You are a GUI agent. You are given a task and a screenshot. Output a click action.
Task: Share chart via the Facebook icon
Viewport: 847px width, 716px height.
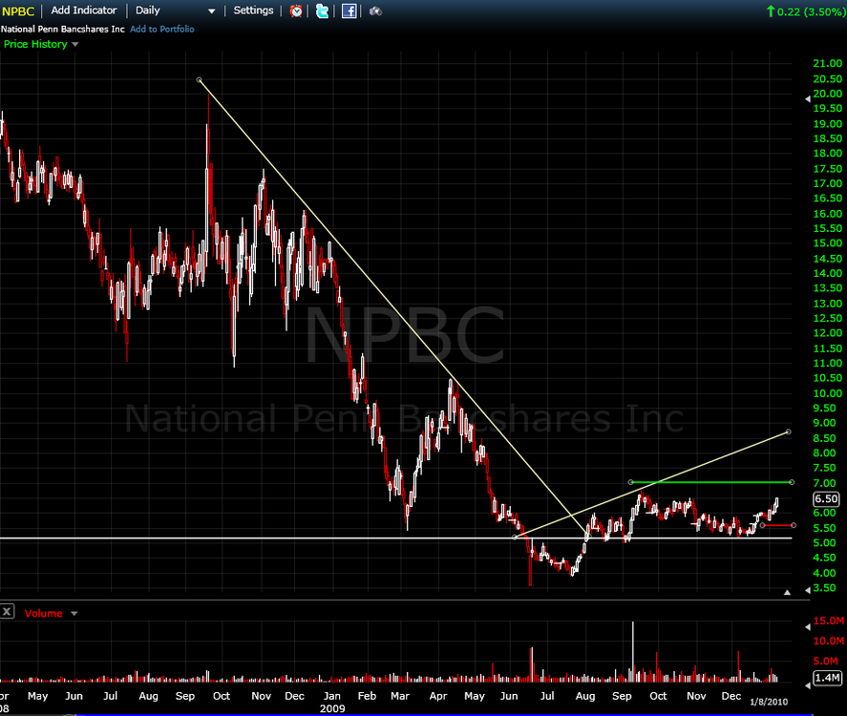pyautogui.click(x=349, y=11)
